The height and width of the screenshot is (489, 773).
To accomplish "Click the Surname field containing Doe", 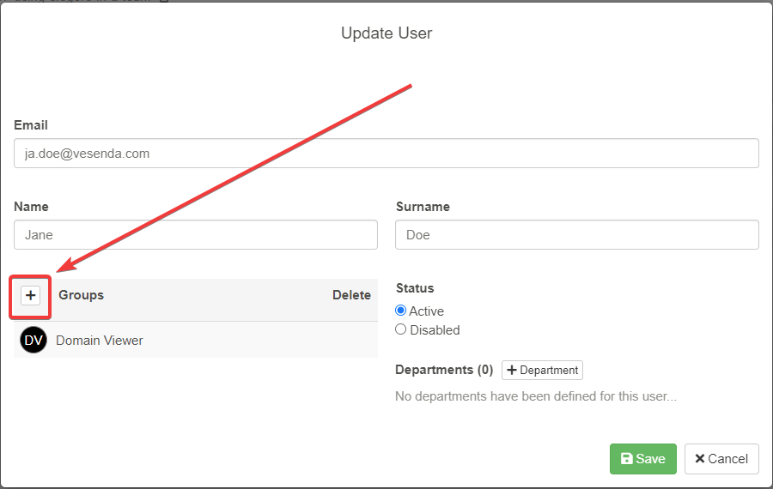I will click(x=576, y=235).
